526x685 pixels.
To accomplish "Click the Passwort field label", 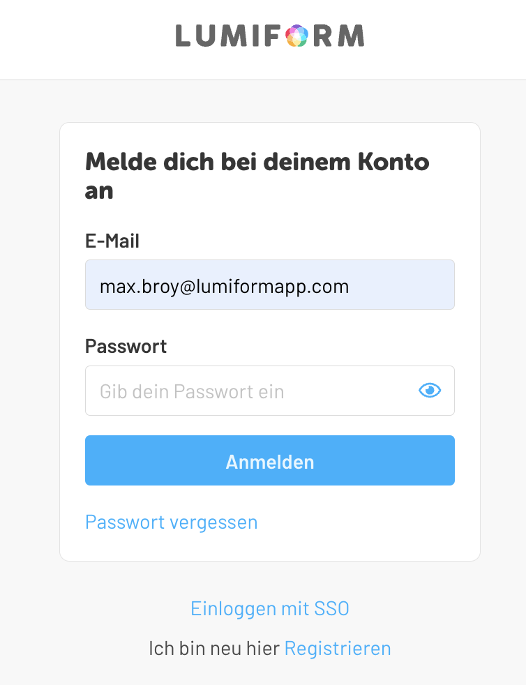I will (126, 346).
